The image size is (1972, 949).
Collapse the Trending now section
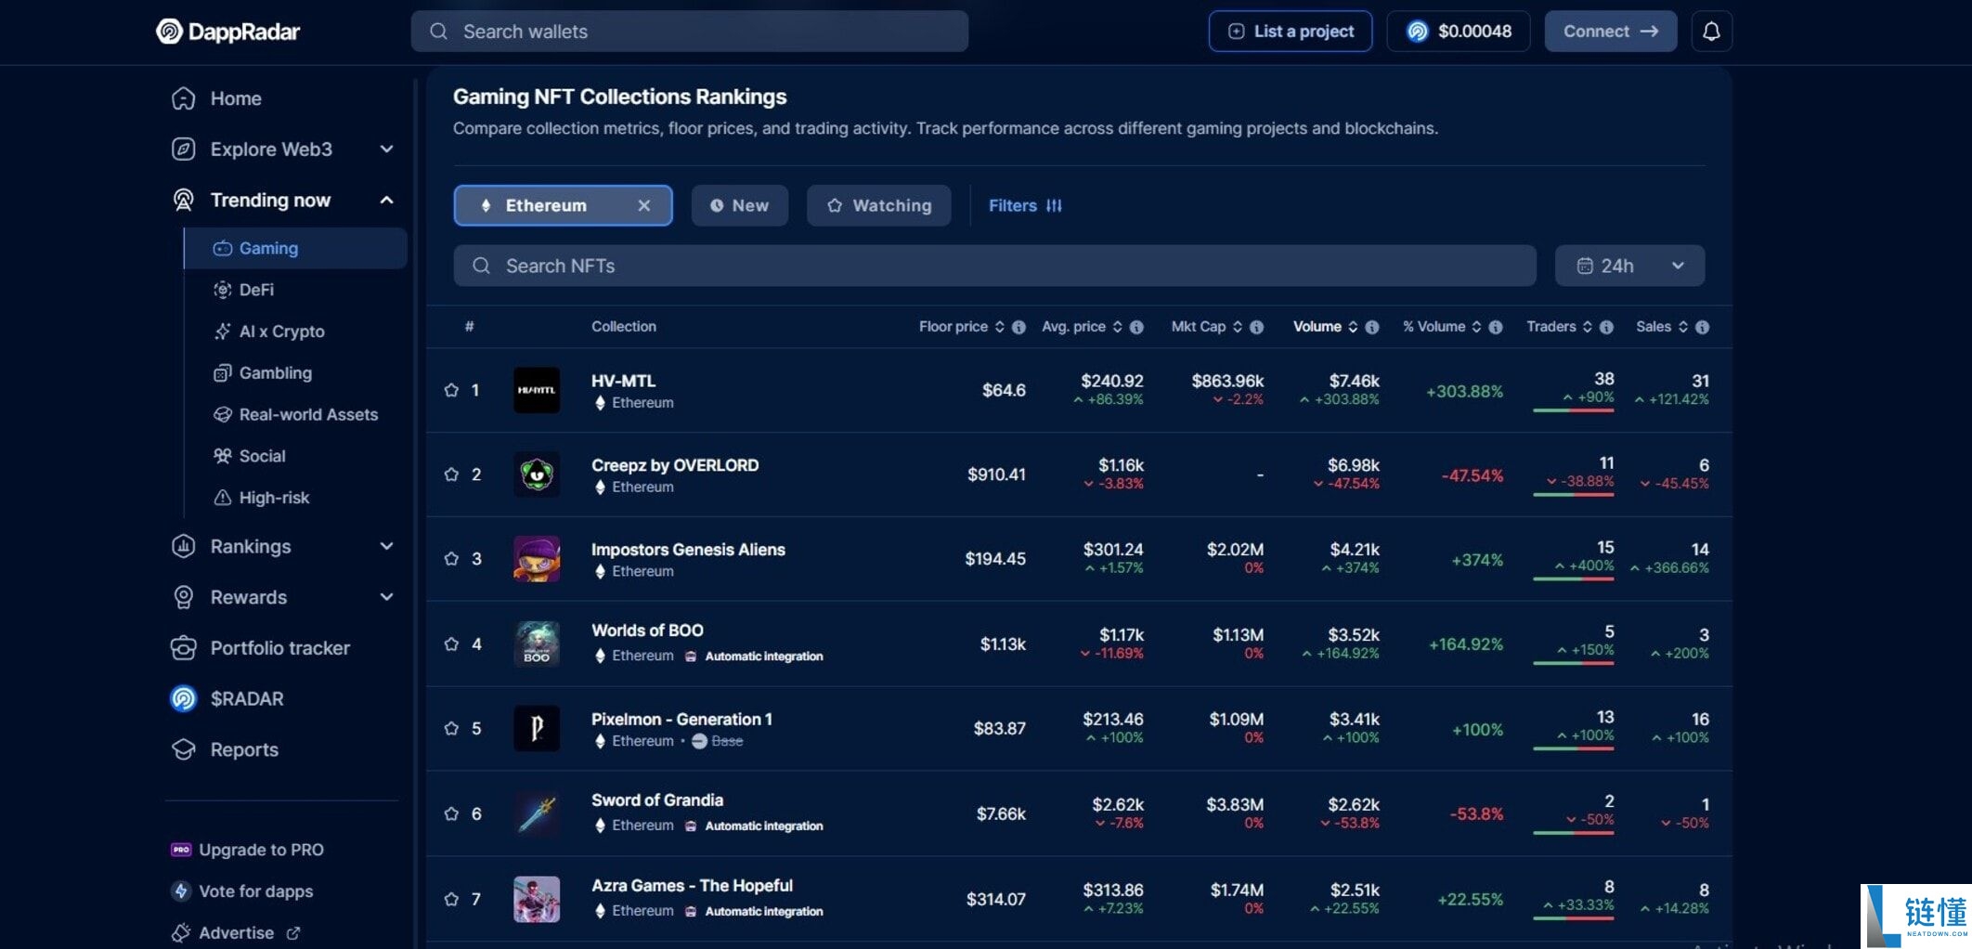(x=386, y=201)
